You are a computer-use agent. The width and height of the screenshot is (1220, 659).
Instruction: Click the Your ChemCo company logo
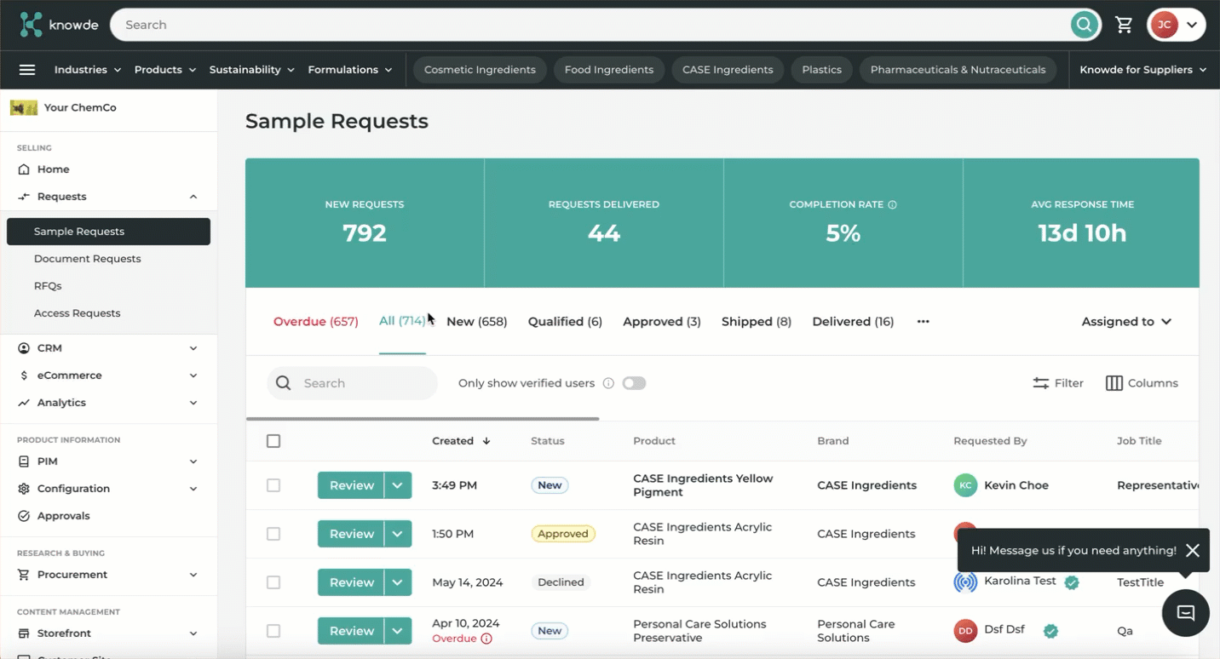tap(24, 108)
